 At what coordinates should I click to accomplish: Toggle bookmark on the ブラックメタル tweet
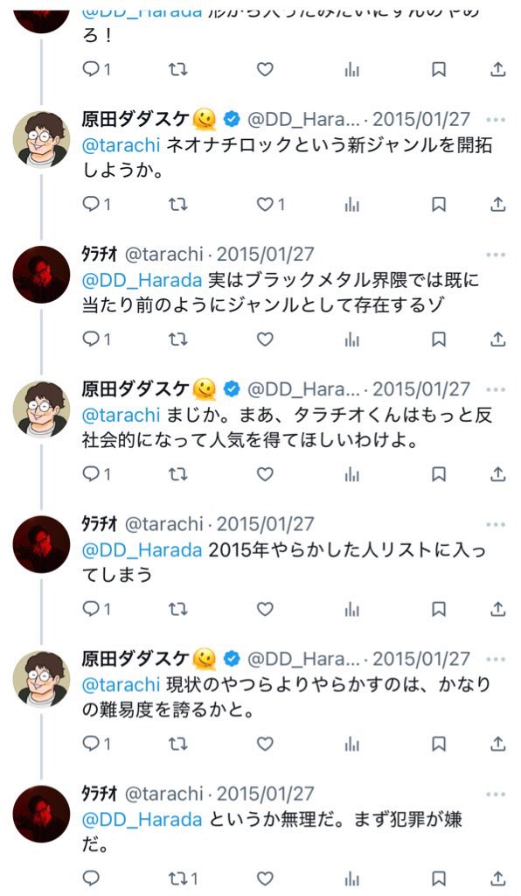point(438,339)
